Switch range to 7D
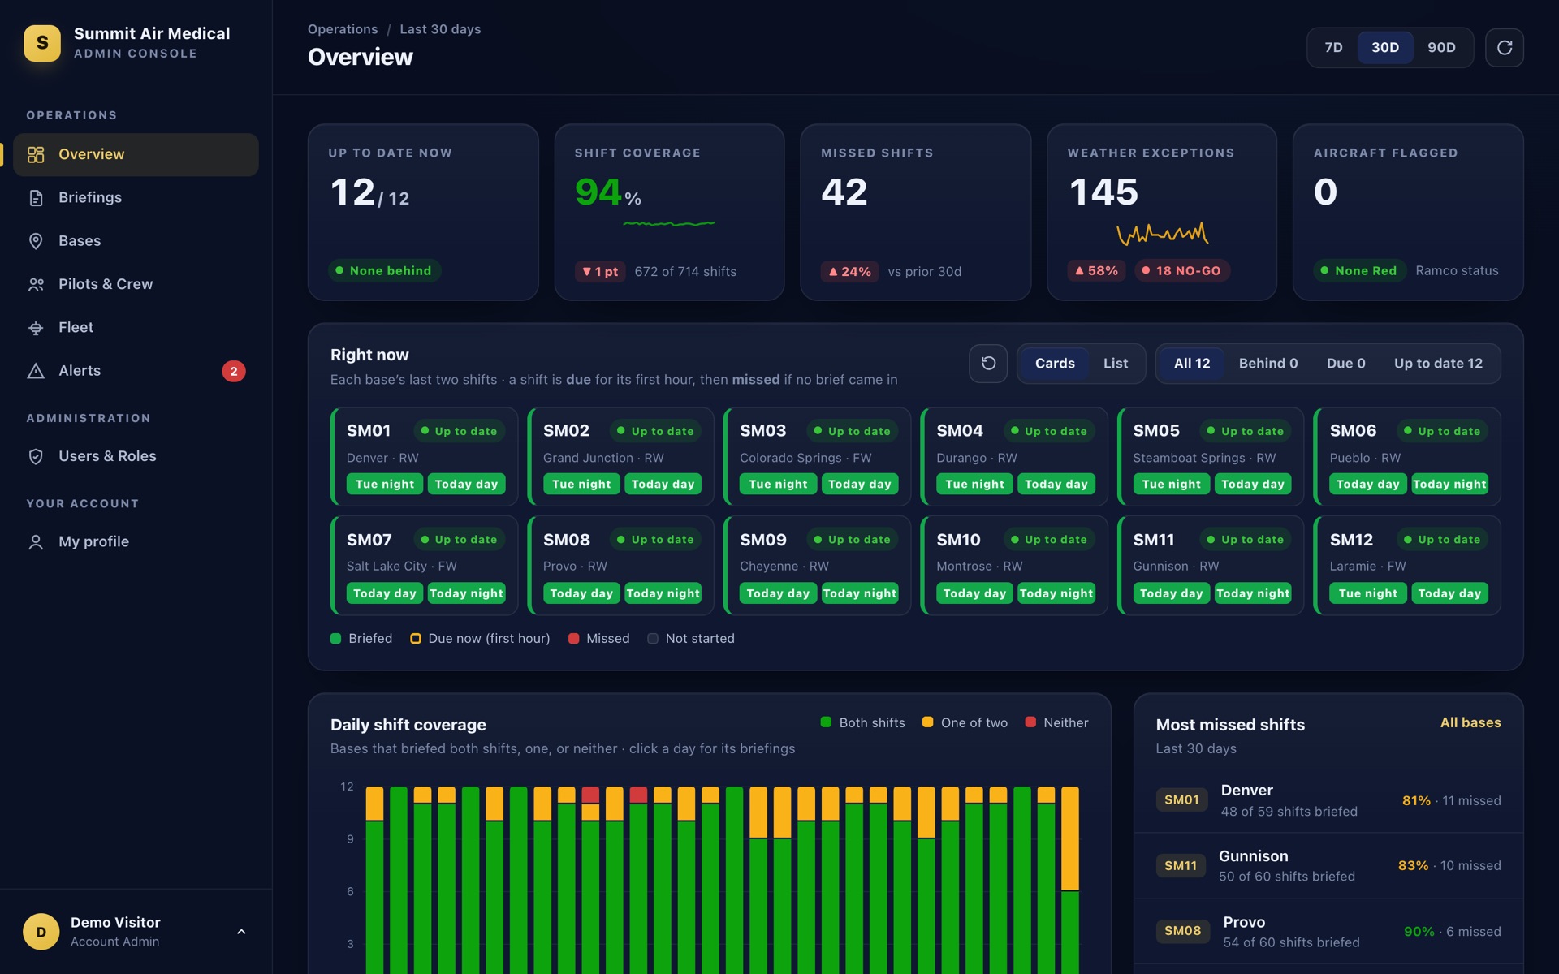This screenshot has height=974, width=1559. click(1333, 48)
